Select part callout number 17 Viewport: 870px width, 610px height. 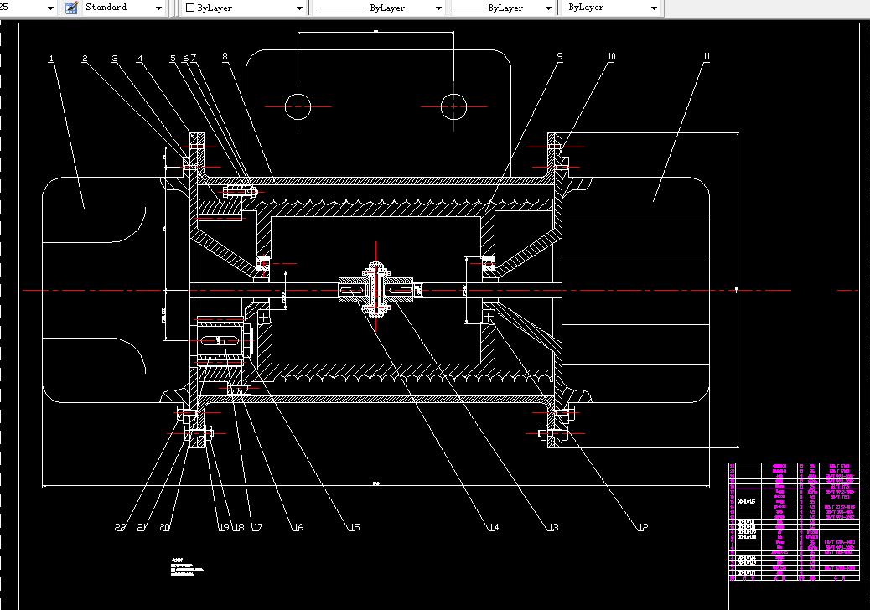pos(257,527)
